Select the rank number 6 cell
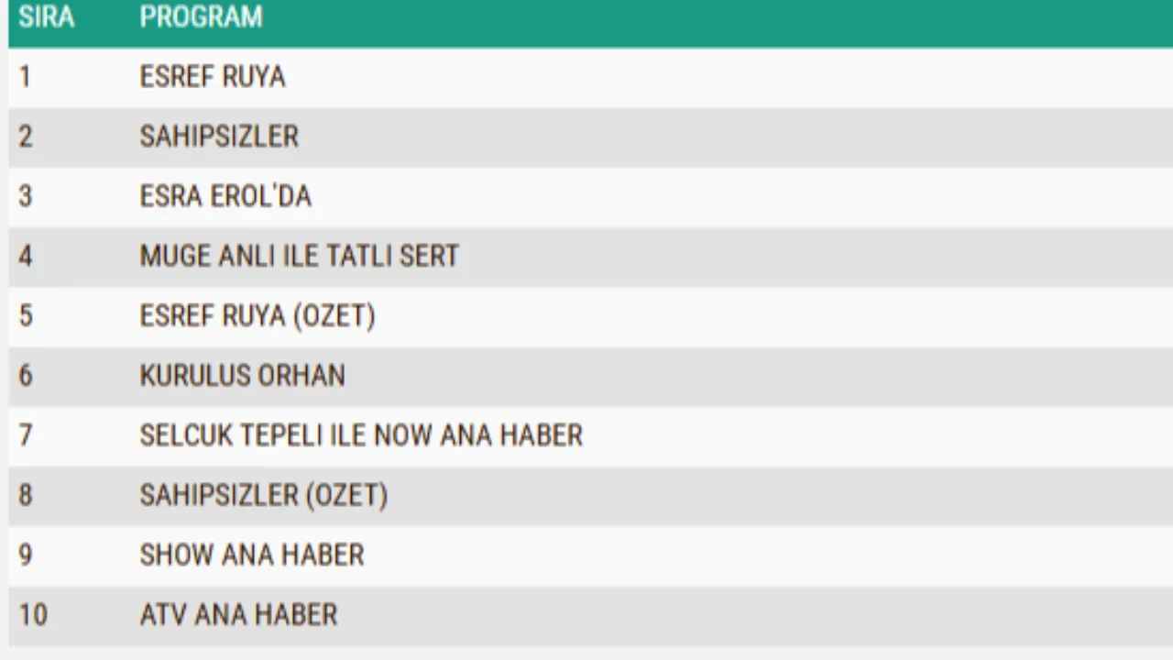The image size is (1173, 660). pyautogui.click(x=25, y=376)
